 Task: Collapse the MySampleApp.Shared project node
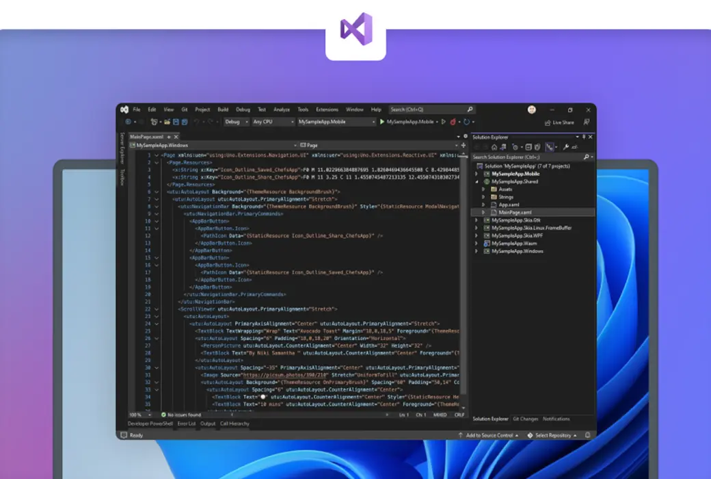[x=476, y=181]
